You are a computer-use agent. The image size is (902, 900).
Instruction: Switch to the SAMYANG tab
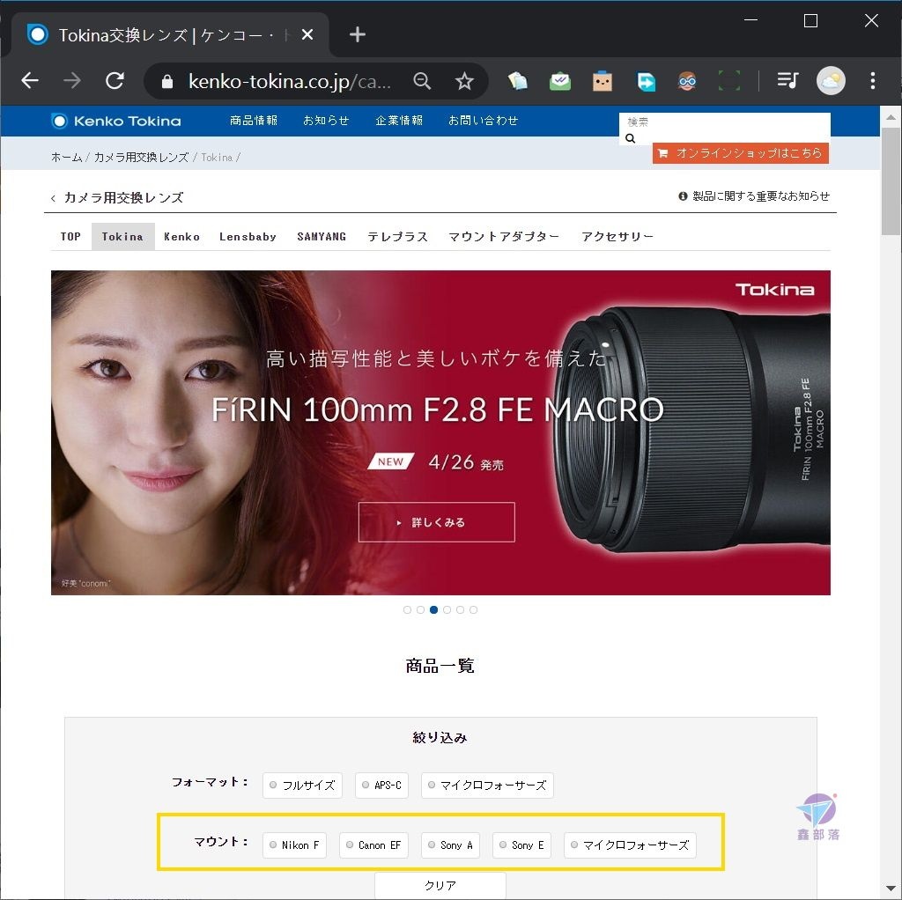click(x=322, y=236)
